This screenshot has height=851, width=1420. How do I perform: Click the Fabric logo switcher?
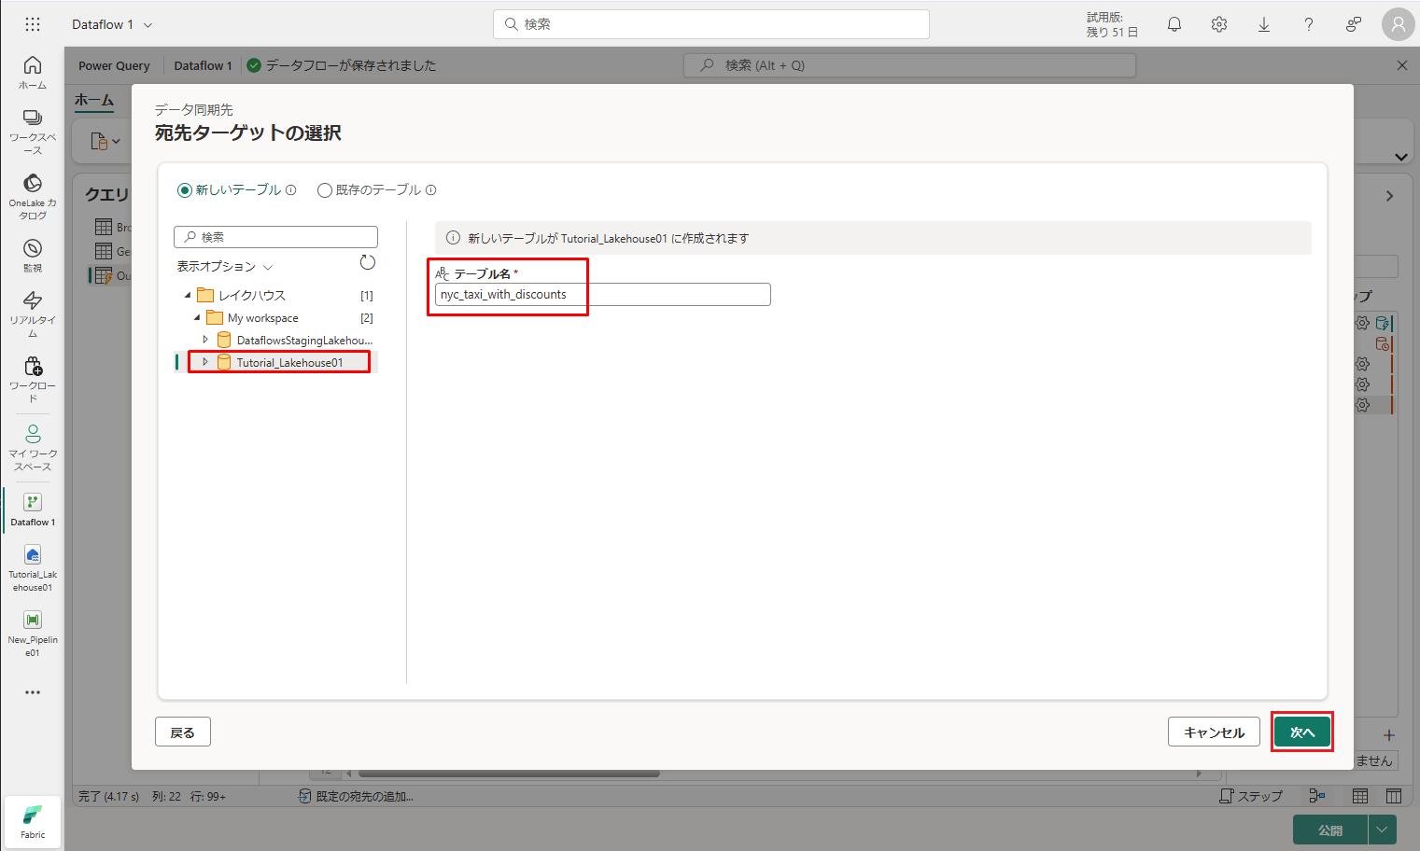33,822
